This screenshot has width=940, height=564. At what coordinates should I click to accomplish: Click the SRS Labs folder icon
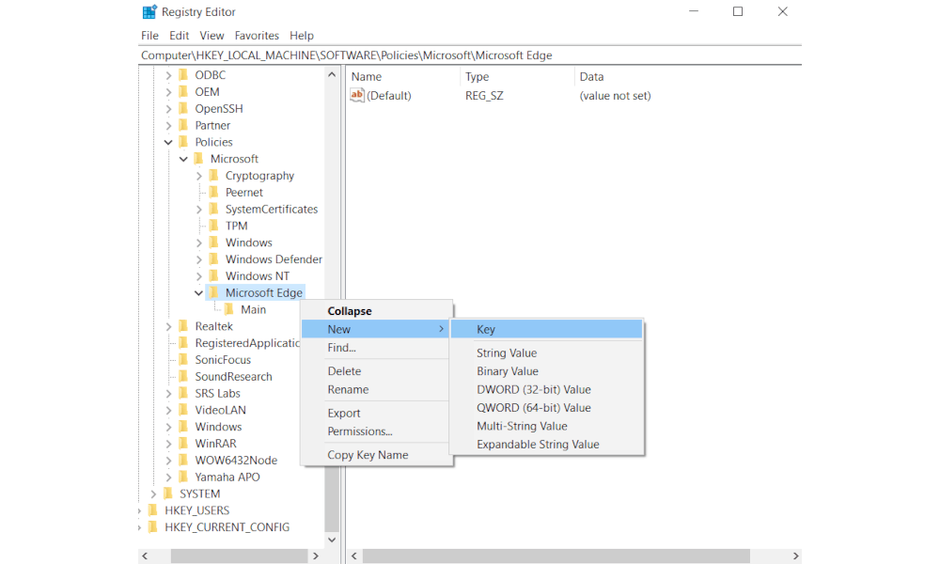coord(183,394)
